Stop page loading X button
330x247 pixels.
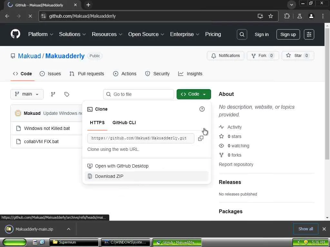[x=30, y=16]
